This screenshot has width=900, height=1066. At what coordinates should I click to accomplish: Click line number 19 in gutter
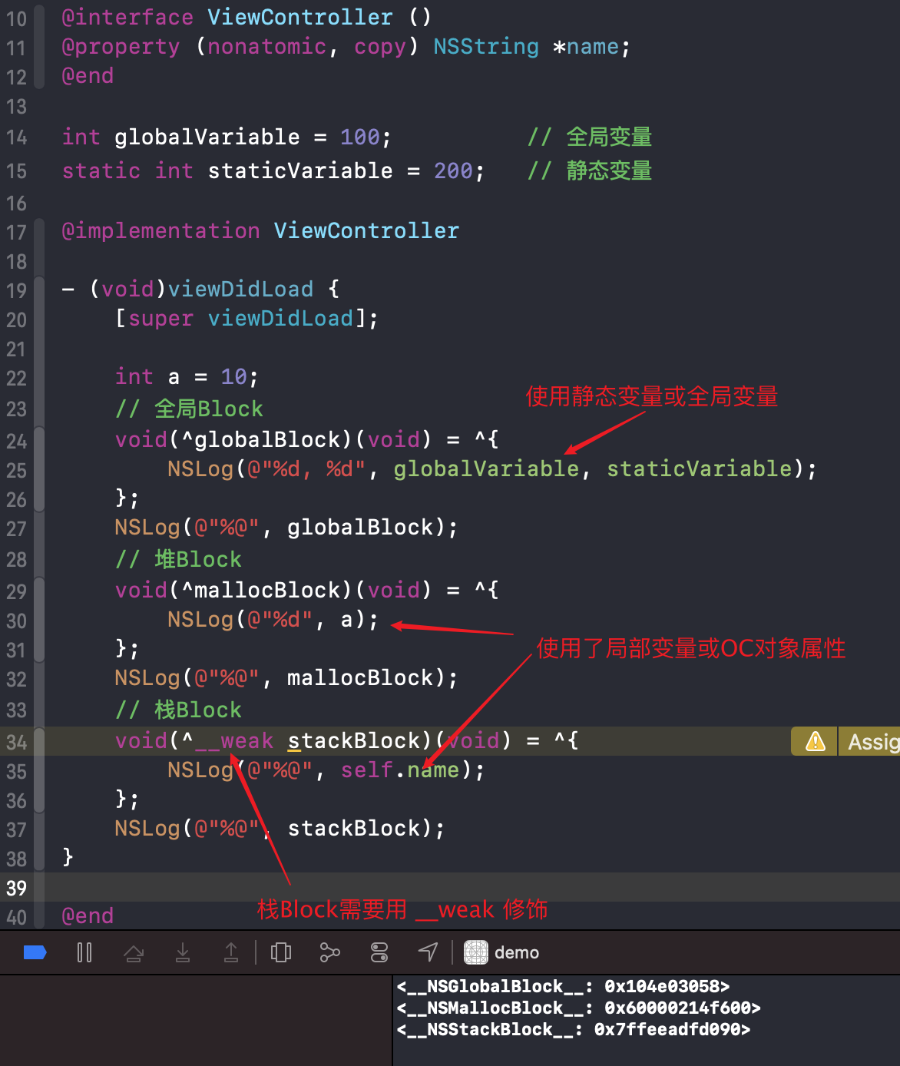(x=16, y=291)
